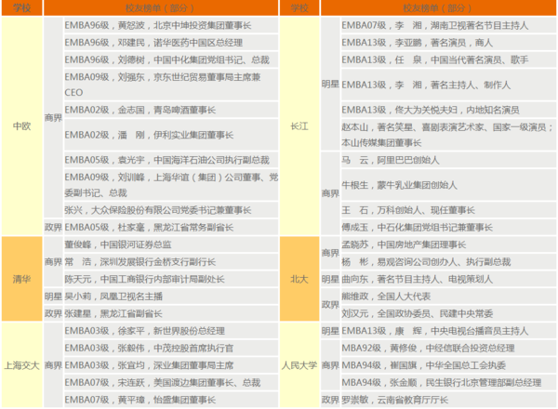Click the row for 黄怒波, 北京中坤投资集团董事长
The image size is (558, 409).
[x=171, y=25]
